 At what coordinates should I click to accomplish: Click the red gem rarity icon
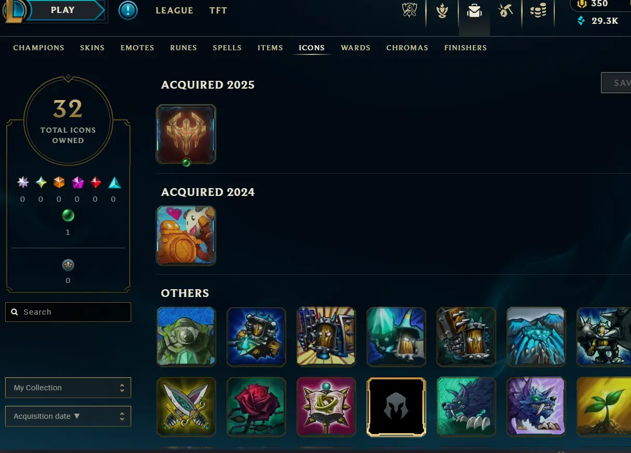[96, 182]
